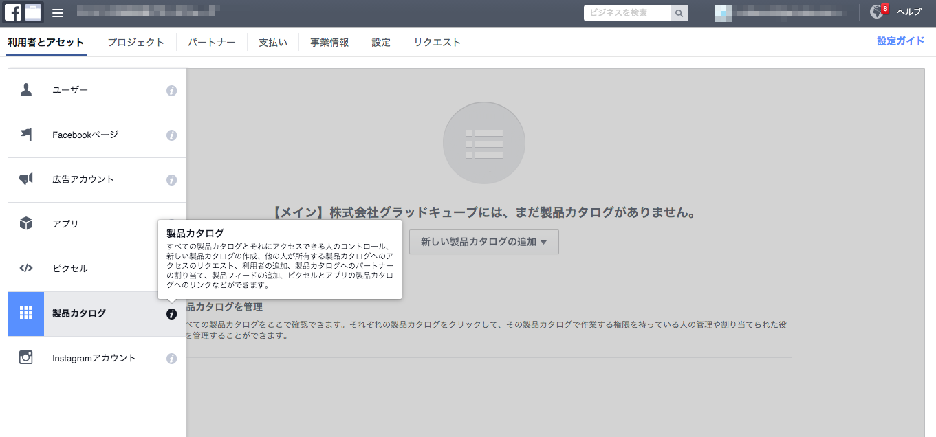Click the cube icon for アプリ
This screenshot has width=936, height=437.
coord(26,224)
